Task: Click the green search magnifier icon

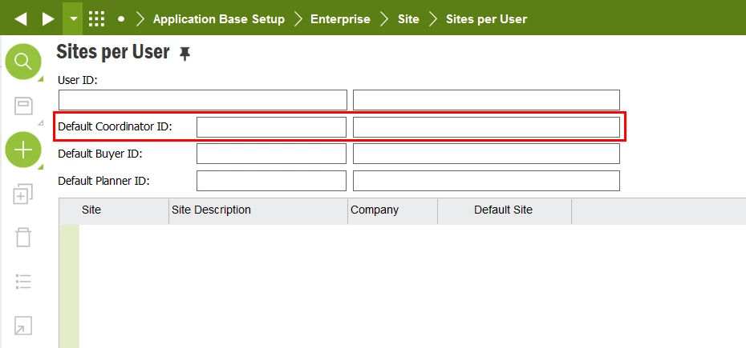Action: [x=23, y=62]
